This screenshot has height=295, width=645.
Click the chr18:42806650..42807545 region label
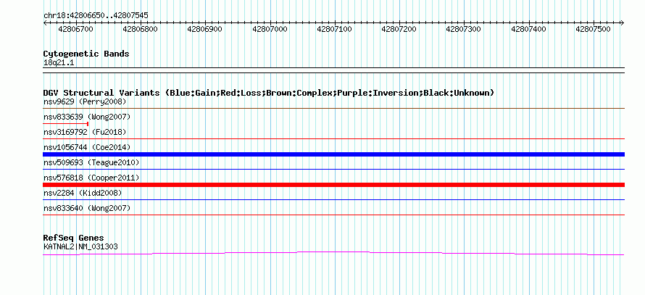96,16
